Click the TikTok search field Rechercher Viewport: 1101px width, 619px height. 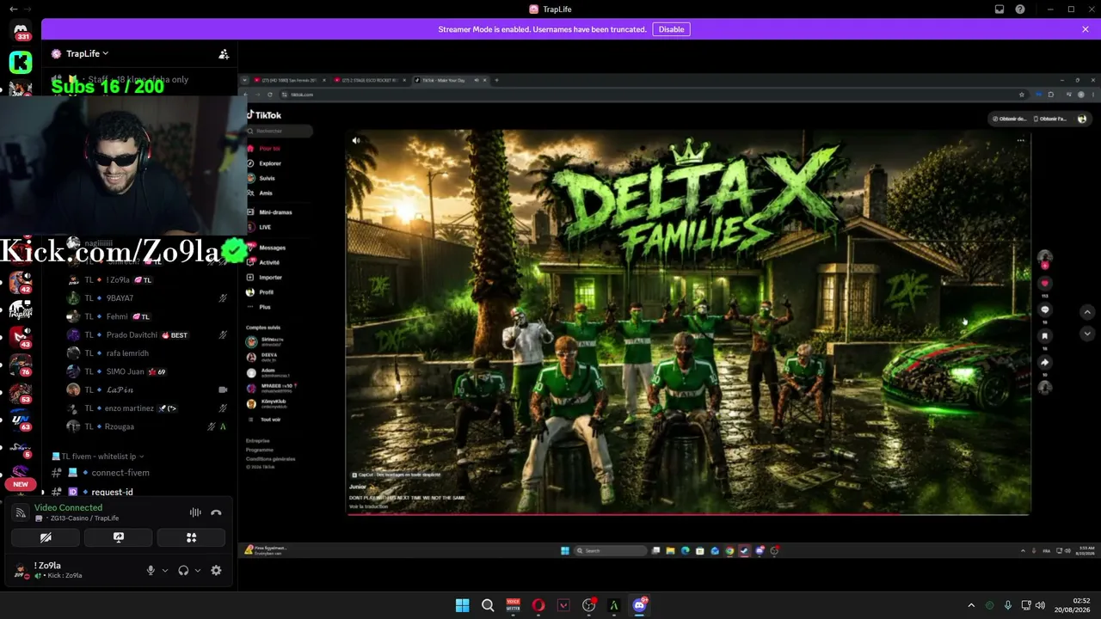280,131
